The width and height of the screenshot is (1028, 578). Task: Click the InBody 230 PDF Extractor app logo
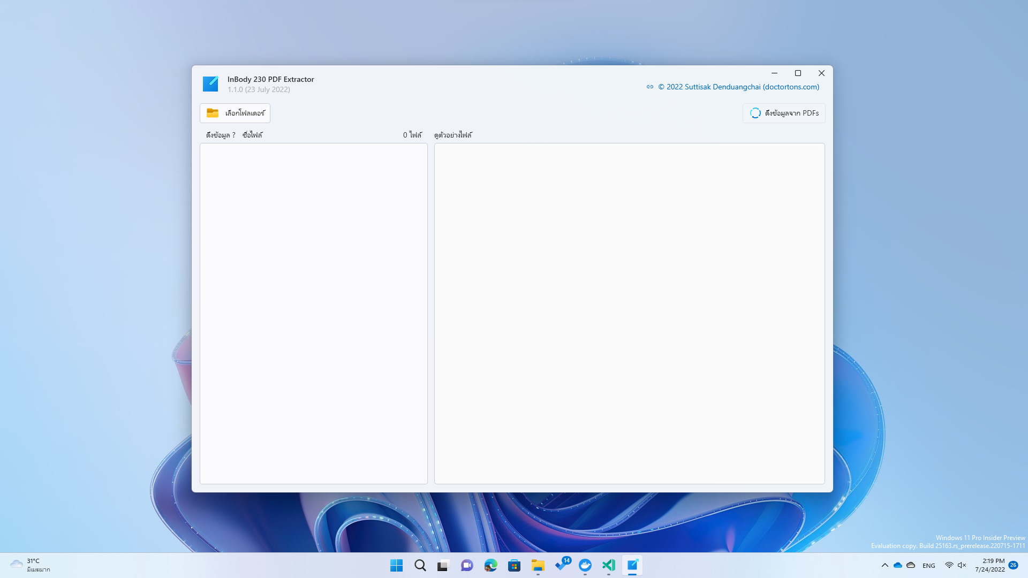(x=210, y=84)
